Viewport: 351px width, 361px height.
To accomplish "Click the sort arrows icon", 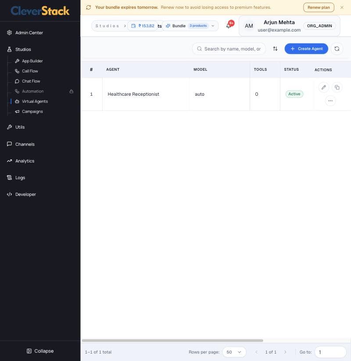I will click(275, 49).
